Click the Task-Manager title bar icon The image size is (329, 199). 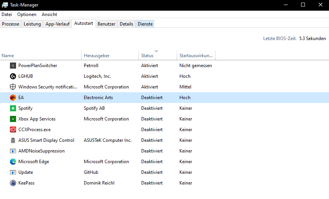click(5, 5)
